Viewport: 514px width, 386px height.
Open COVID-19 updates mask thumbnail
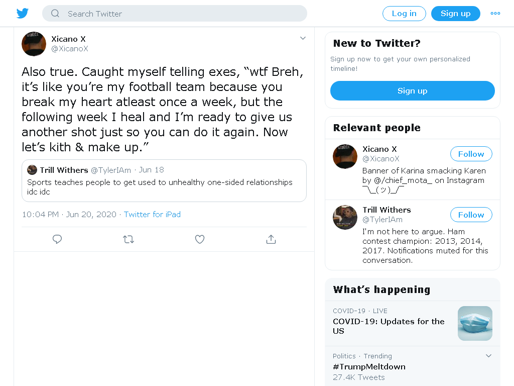click(475, 323)
